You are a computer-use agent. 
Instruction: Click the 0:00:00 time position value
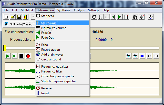(x=101, y=40)
